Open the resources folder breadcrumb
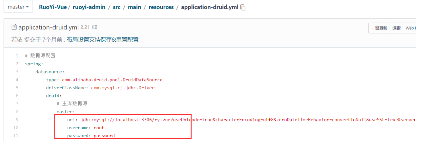Screen dimensions: 427x147 pyautogui.click(x=161, y=7)
